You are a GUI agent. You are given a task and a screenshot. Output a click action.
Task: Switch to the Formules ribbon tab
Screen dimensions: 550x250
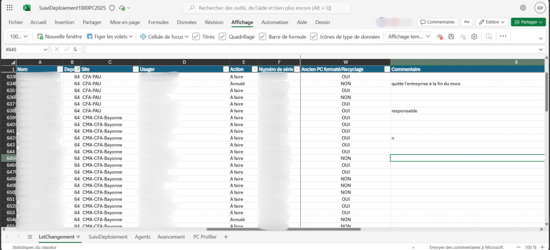click(158, 22)
